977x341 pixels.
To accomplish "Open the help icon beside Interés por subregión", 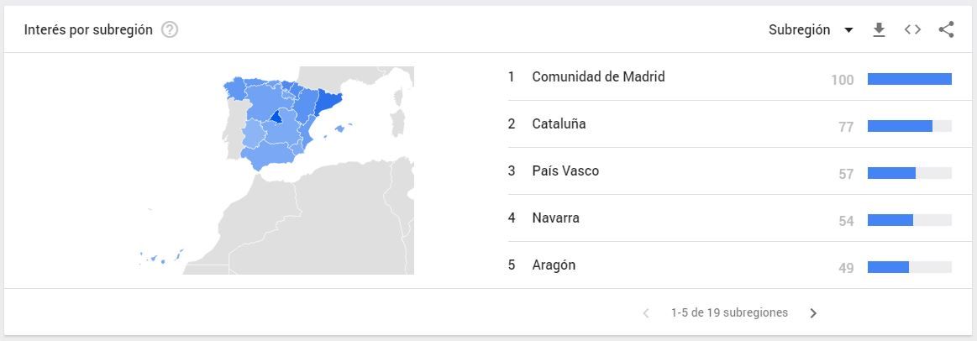I will pyautogui.click(x=170, y=30).
